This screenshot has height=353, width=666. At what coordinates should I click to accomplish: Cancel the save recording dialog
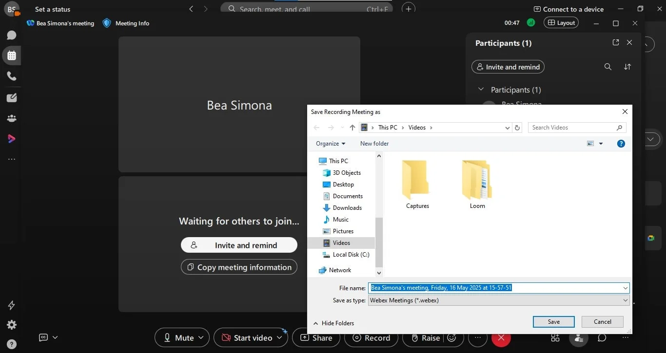click(x=603, y=322)
